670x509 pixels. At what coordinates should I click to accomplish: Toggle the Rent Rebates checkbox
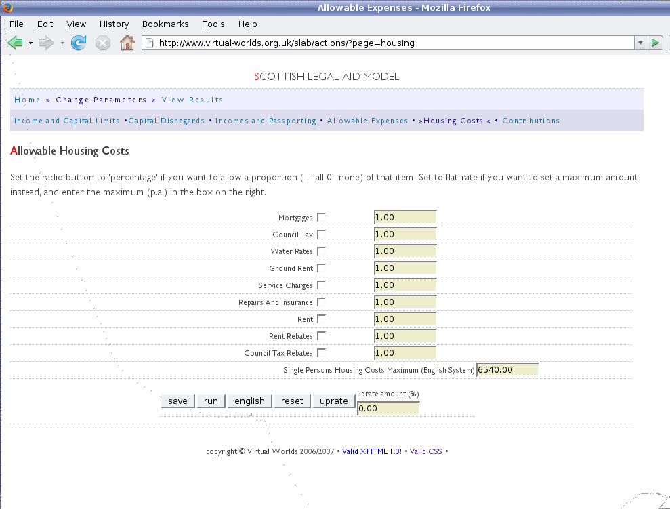click(321, 336)
